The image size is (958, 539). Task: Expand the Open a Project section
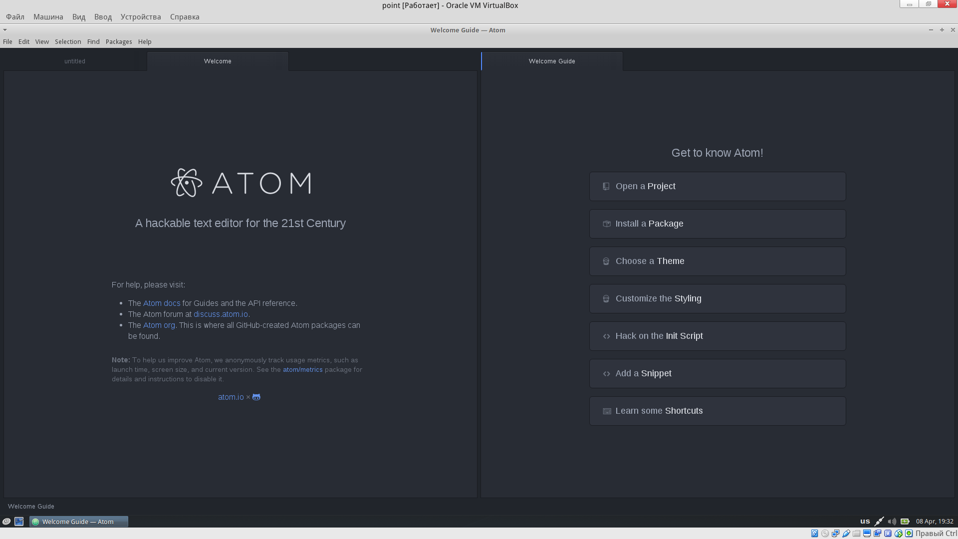click(717, 186)
